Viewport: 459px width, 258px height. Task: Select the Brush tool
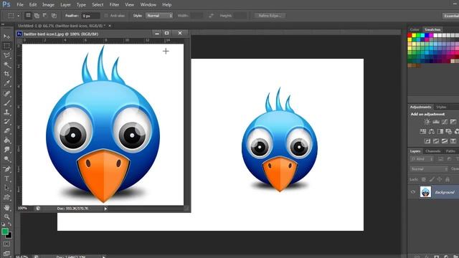coord(6,103)
